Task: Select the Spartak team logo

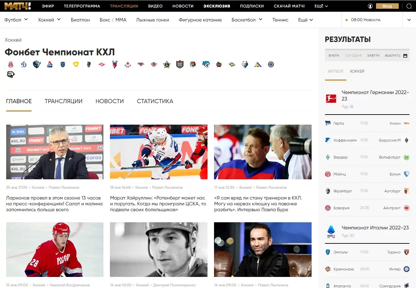Action: [102, 64]
